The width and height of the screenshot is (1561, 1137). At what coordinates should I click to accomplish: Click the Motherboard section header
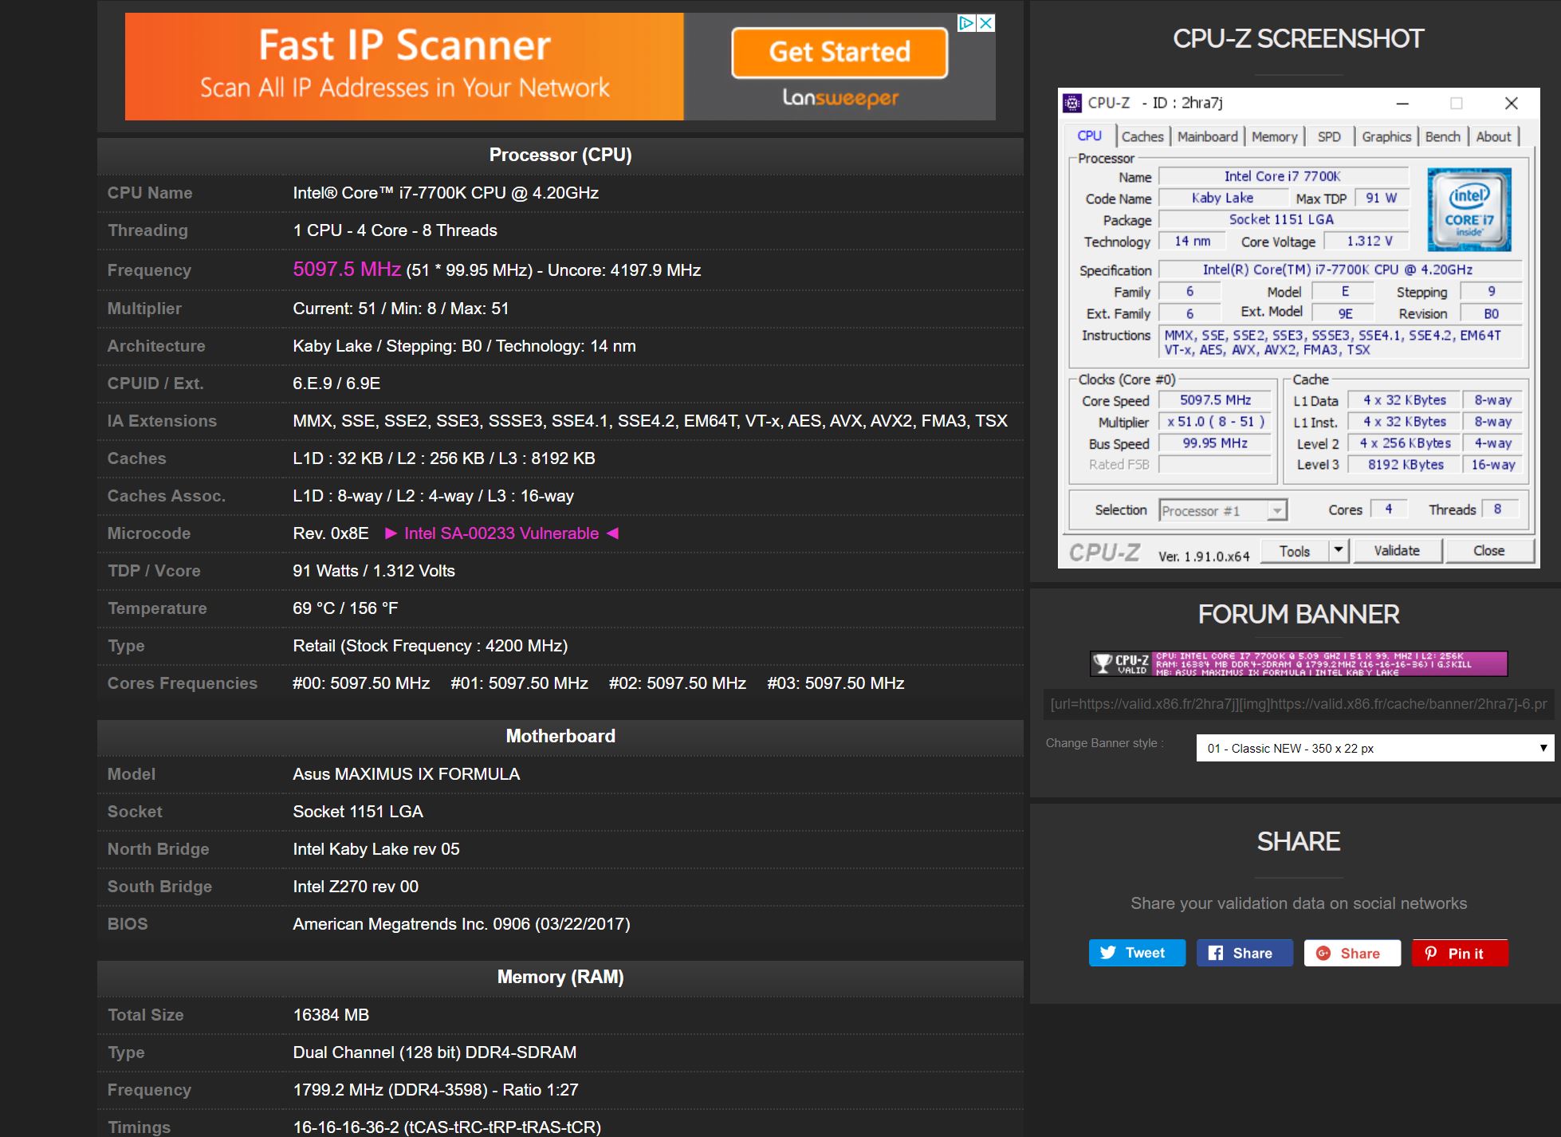click(x=560, y=736)
